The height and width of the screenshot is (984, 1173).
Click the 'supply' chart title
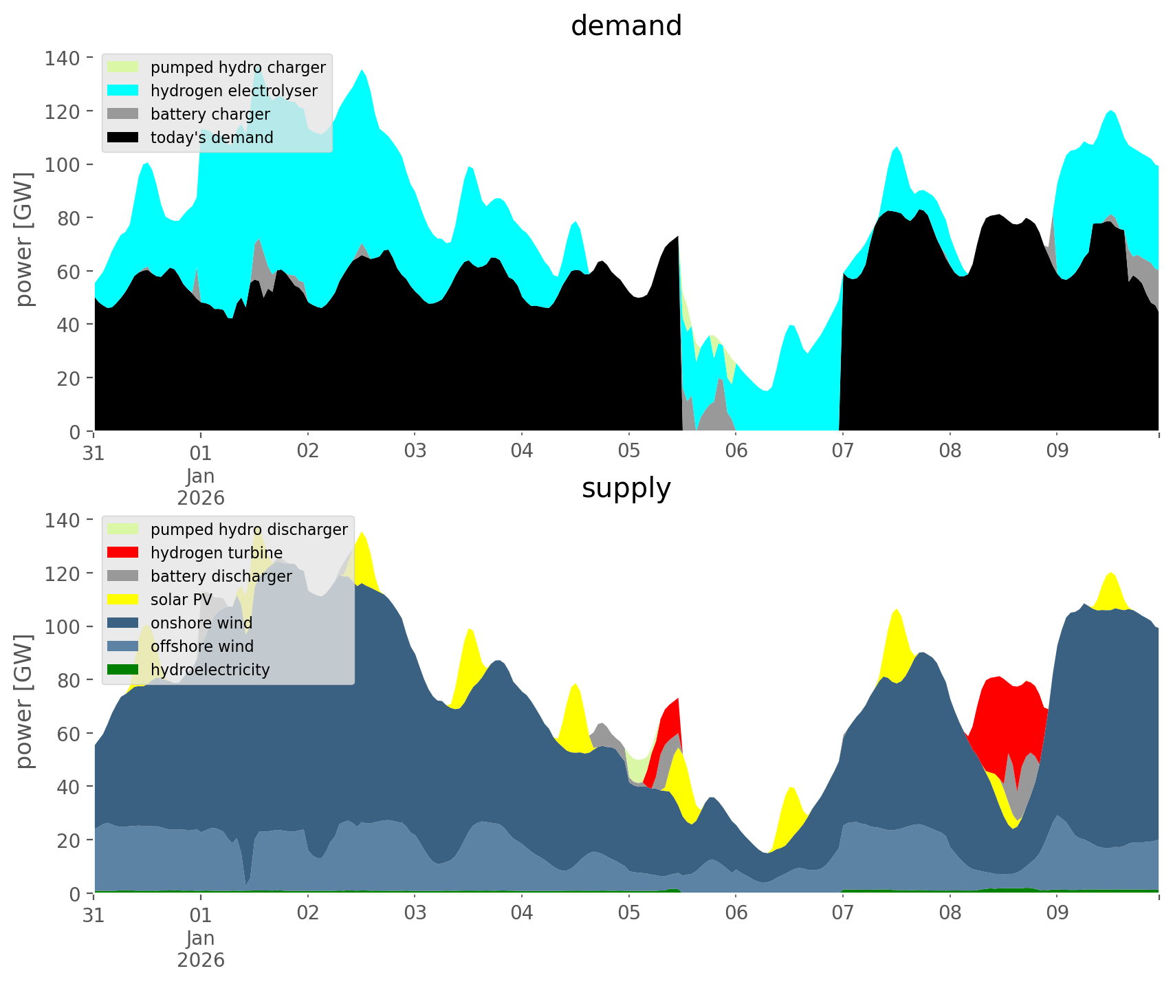click(x=626, y=488)
